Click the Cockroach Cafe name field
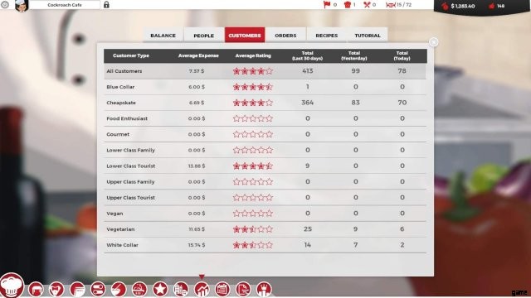 pos(65,5)
